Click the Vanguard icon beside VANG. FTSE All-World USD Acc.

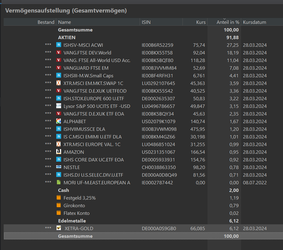click(x=59, y=60)
